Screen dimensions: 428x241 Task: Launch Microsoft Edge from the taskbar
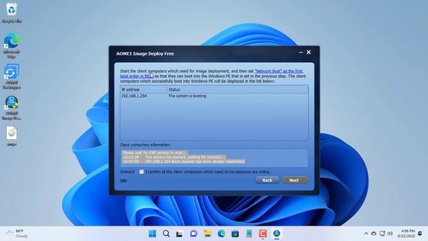coord(221,234)
